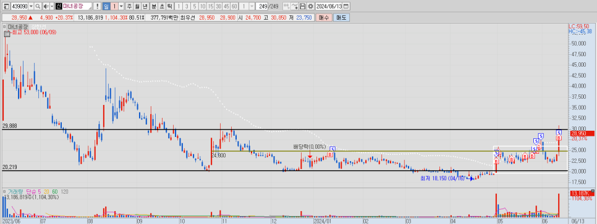Switch chart to 분 minute period
Viewport: 597px width, 224px height.
(x=154, y=6)
